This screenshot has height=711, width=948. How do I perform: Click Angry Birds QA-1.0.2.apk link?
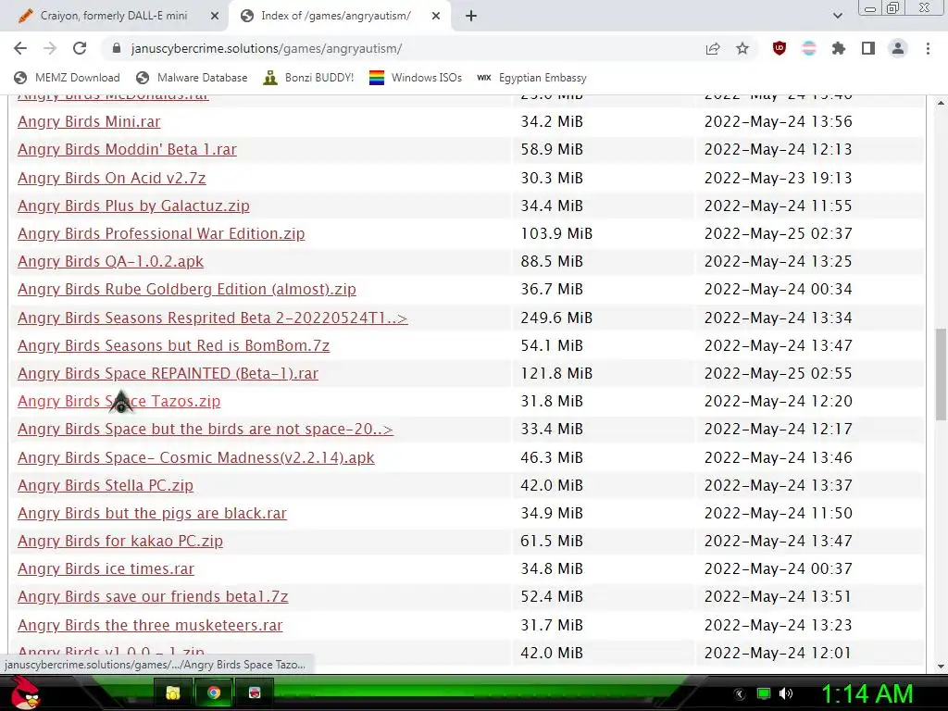[111, 261]
